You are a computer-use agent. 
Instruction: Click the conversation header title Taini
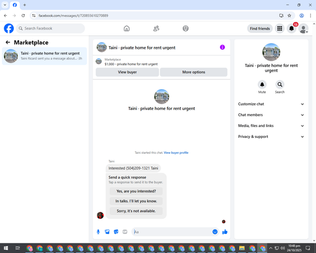click(142, 48)
